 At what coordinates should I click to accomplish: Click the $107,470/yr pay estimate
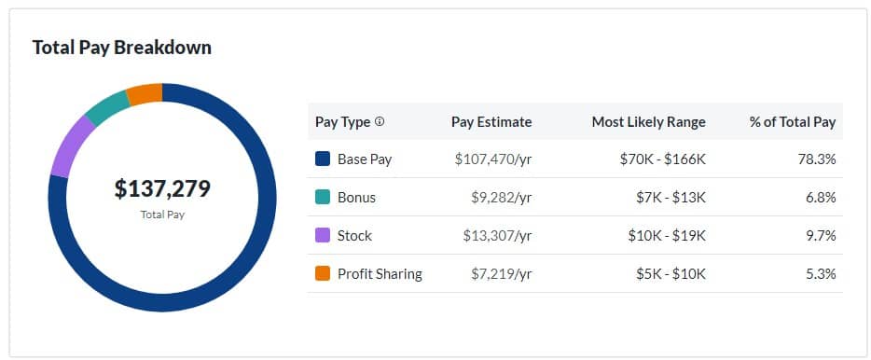pos(493,159)
